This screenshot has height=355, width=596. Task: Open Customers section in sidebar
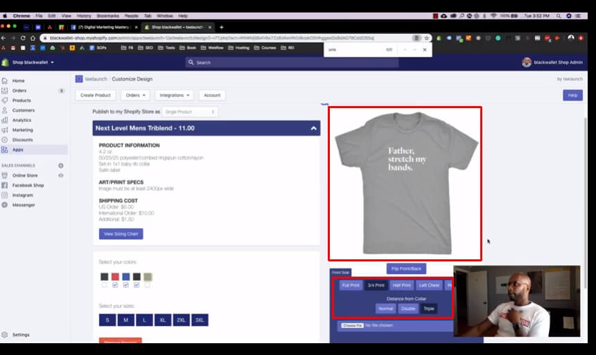pyautogui.click(x=23, y=110)
